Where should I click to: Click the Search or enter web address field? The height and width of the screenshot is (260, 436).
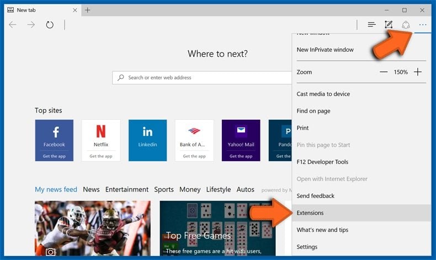click(202, 78)
